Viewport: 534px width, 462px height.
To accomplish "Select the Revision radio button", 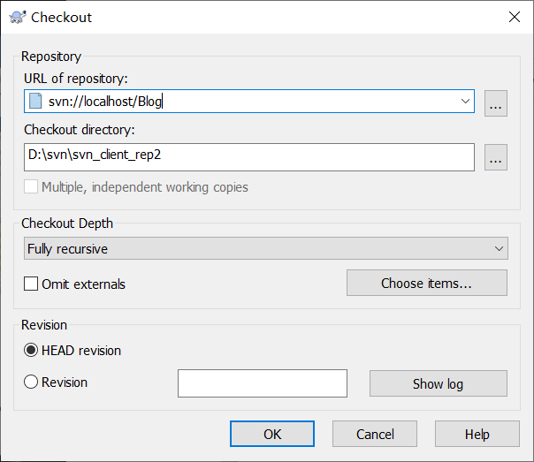I will [x=31, y=382].
